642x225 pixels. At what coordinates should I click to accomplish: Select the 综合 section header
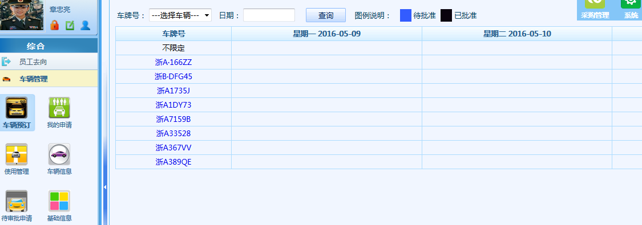[49, 46]
